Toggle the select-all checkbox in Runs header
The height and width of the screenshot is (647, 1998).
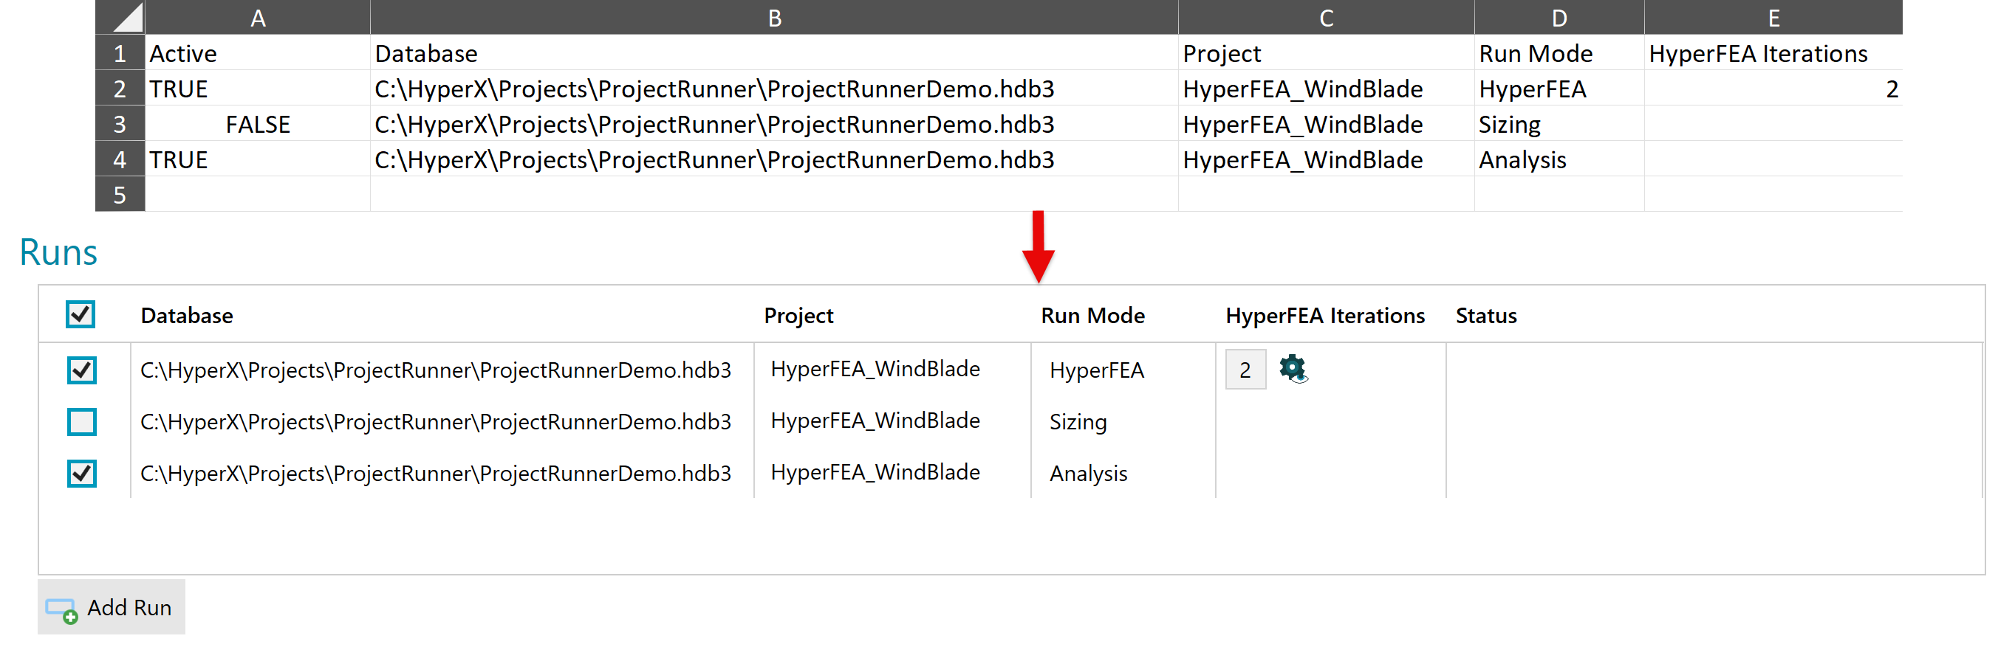[81, 314]
